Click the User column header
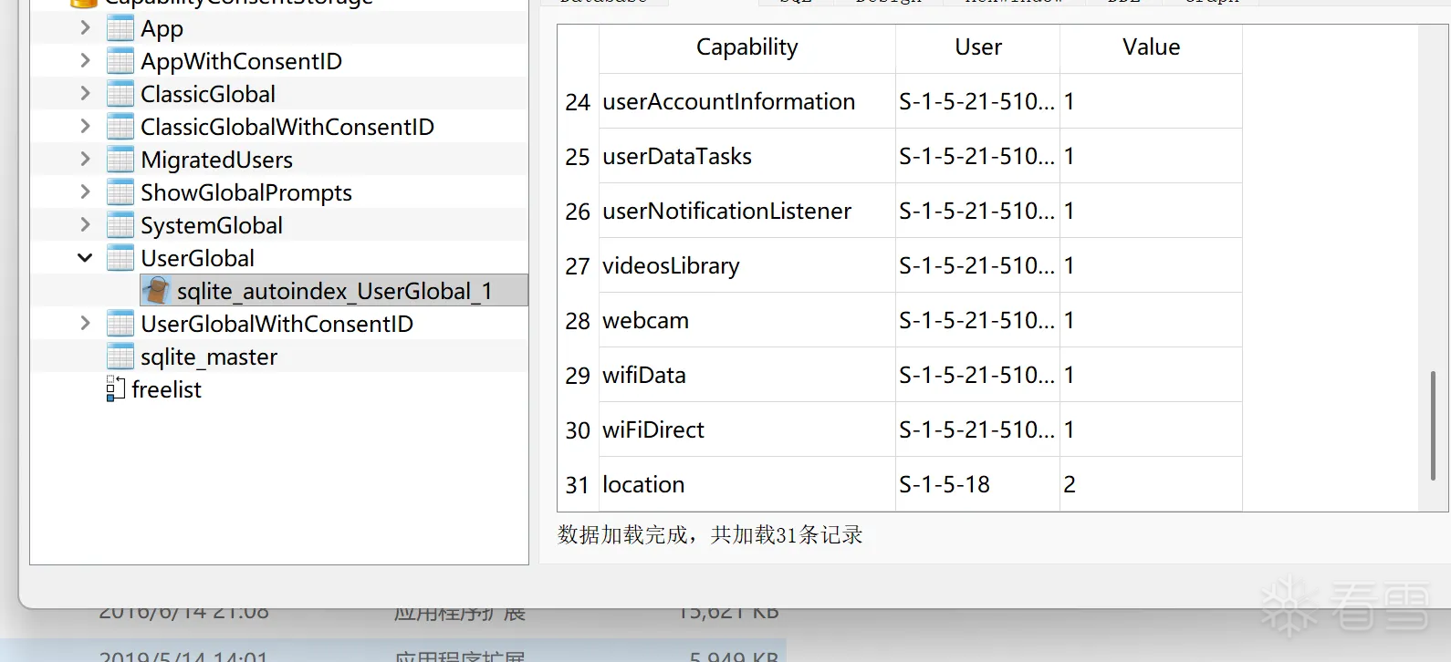 click(977, 47)
